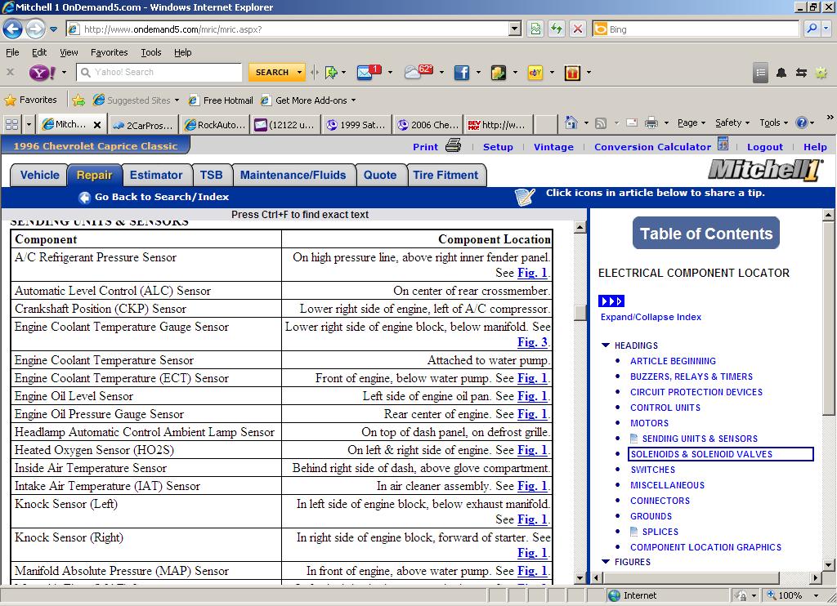Click the Facebook toolbar icon
Viewport: 837px width, 606px height.
[x=462, y=73]
